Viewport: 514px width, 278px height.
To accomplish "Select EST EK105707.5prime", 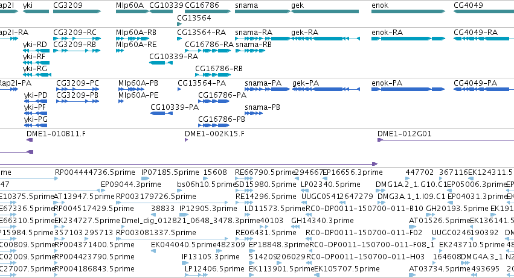I will 347,269.
